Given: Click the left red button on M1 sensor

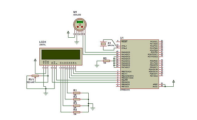Looking at the screenshot, I should (78, 27).
